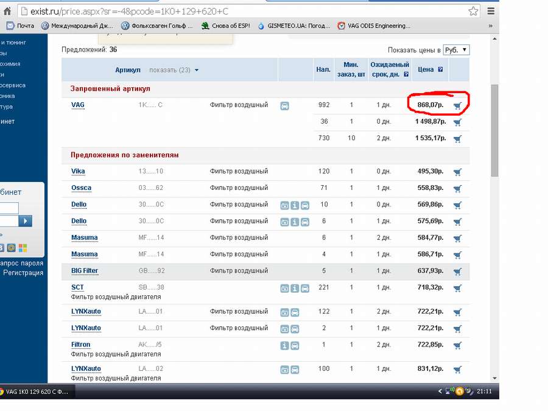Image resolution: width=548 pixels, height=411 pixels.
Task: Add the Ossca 558,83р. filter to cart
Action: tap(457, 189)
